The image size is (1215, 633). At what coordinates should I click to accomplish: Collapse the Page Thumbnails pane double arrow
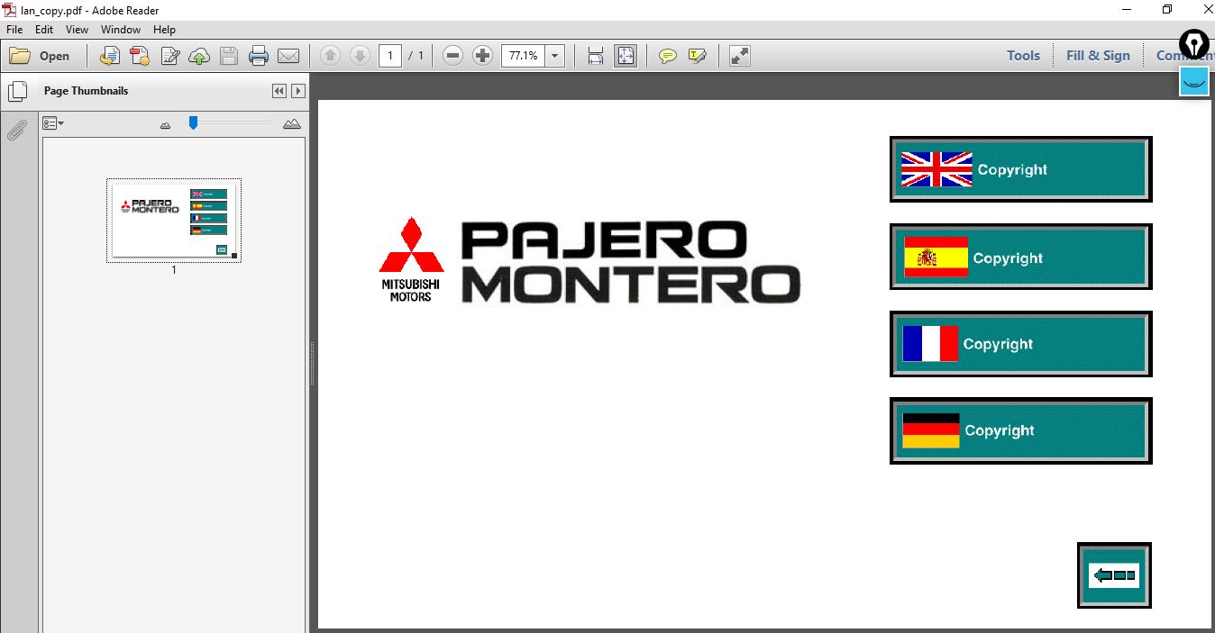279,91
